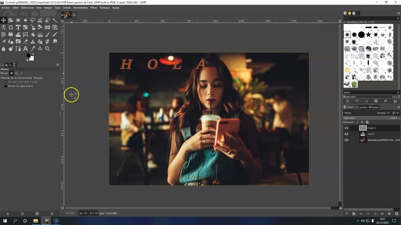The image size is (401, 225).
Task: Toggle lock pixels brush icon
Action: pyautogui.click(x=357, y=122)
